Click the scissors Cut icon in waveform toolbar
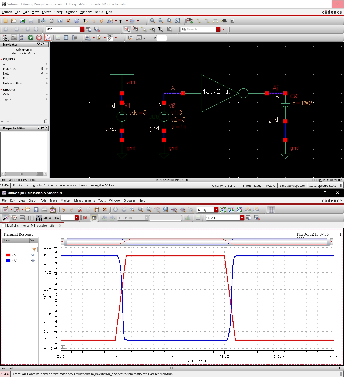 point(80,209)
